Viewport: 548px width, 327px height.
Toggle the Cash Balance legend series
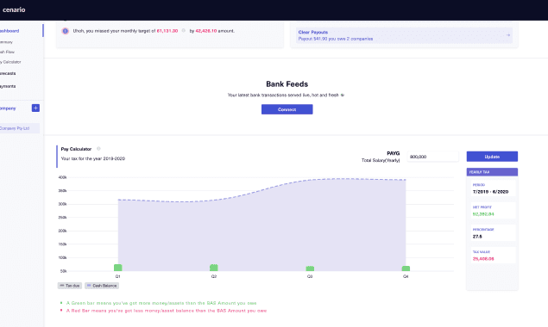coord(102,286)
